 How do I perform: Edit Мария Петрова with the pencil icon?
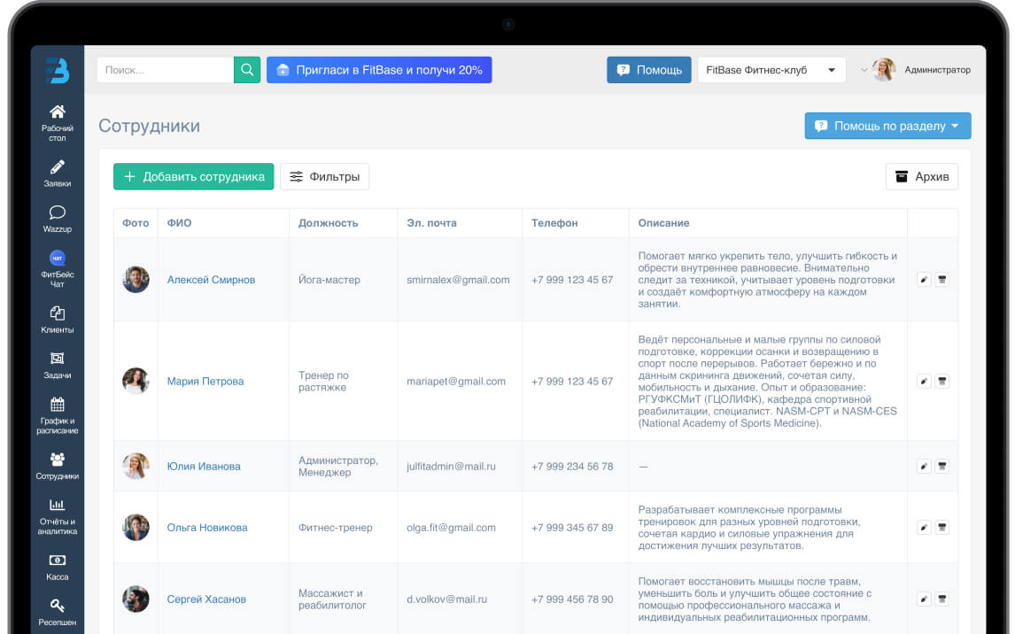[x=924, y=381]
